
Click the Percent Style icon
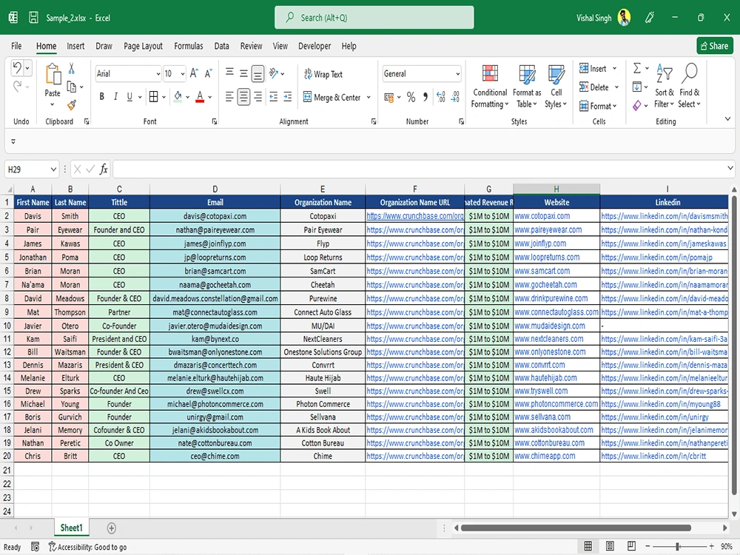point(411,97)
